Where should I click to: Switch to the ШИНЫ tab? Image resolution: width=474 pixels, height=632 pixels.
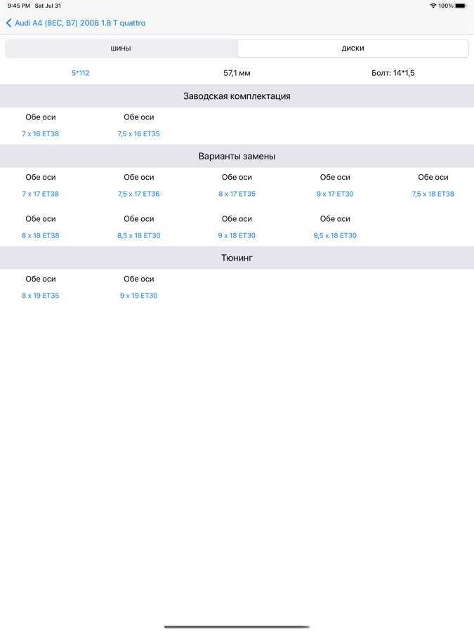(121, 48)
